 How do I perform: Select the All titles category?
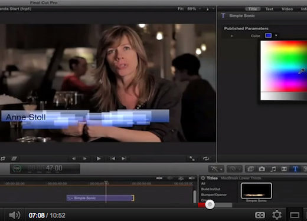(x=203, y=183)
